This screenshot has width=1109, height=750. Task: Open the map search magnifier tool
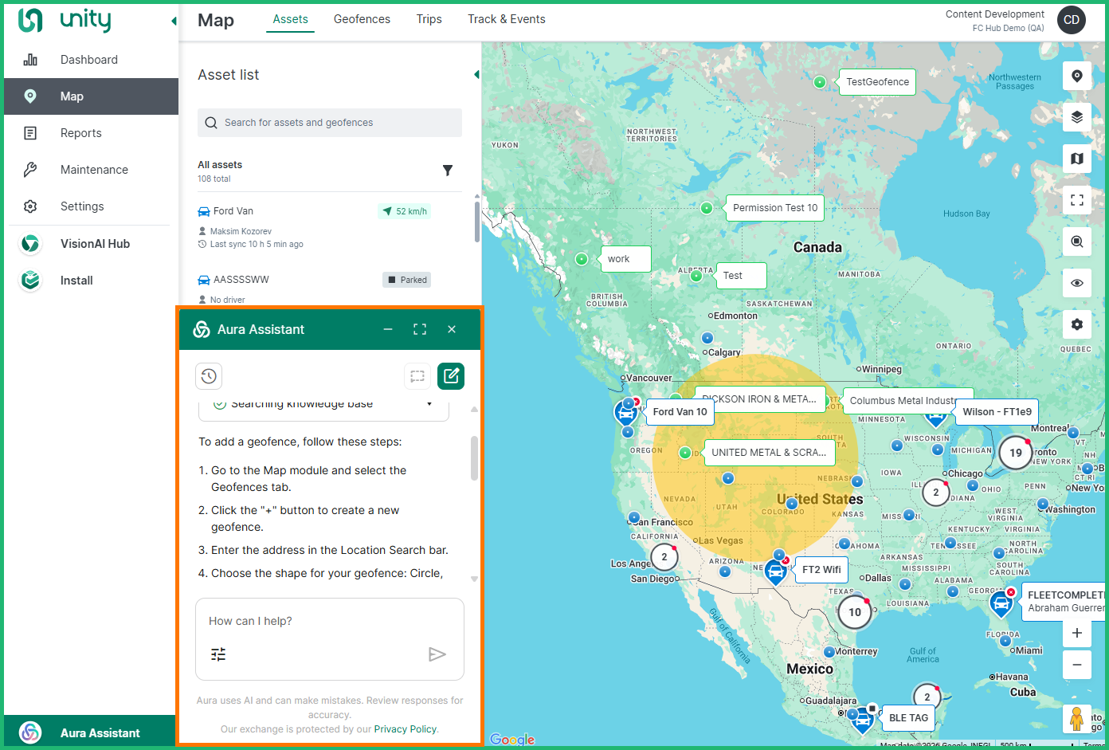(1076, 241)
